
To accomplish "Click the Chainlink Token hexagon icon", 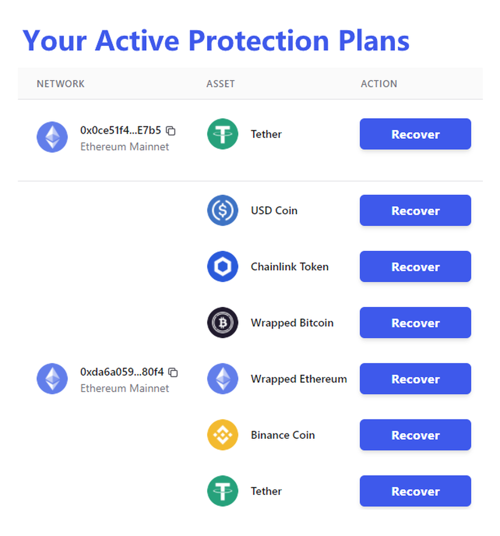I will click(x=222, y=267).
